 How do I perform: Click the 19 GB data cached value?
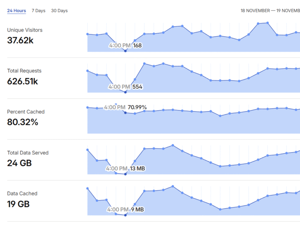[x=18, y=204]
